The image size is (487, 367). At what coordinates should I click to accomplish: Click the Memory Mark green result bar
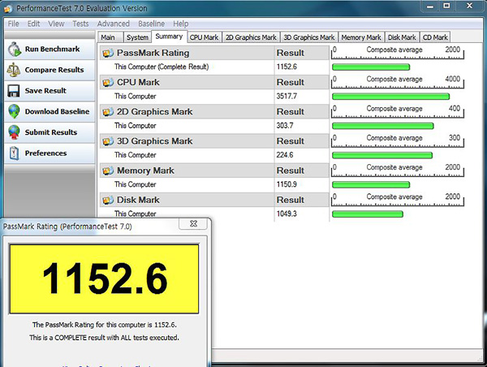pos(371,184)
